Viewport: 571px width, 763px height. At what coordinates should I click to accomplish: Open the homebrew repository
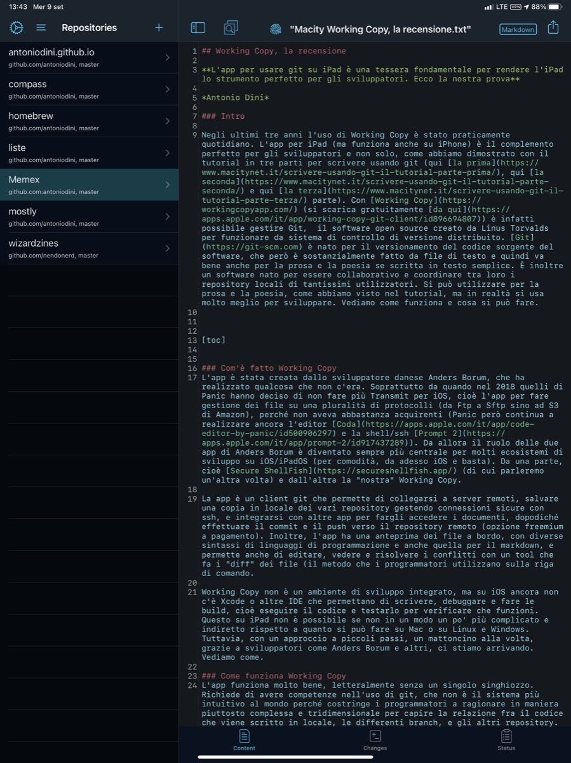[x=89, y=121]
